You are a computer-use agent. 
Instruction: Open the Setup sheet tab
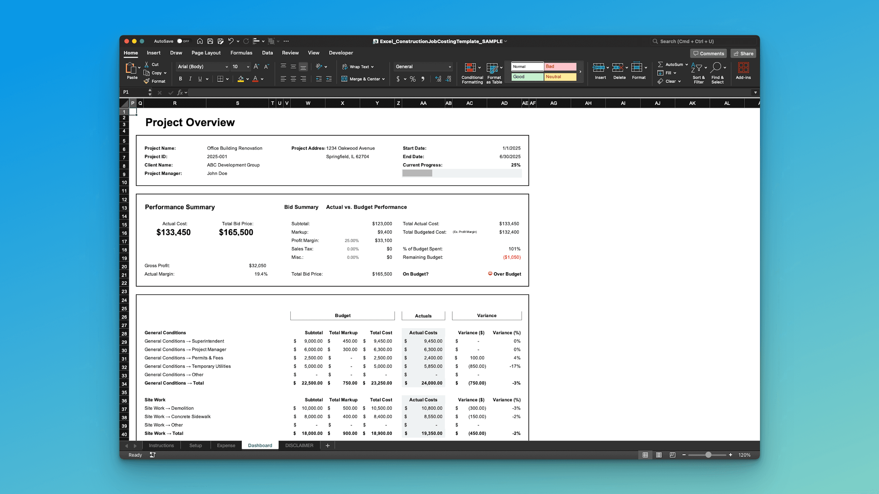click(x=195, y=445)
